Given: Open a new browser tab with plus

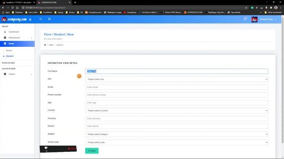Looking at the screenshot, I should point(75,3).
